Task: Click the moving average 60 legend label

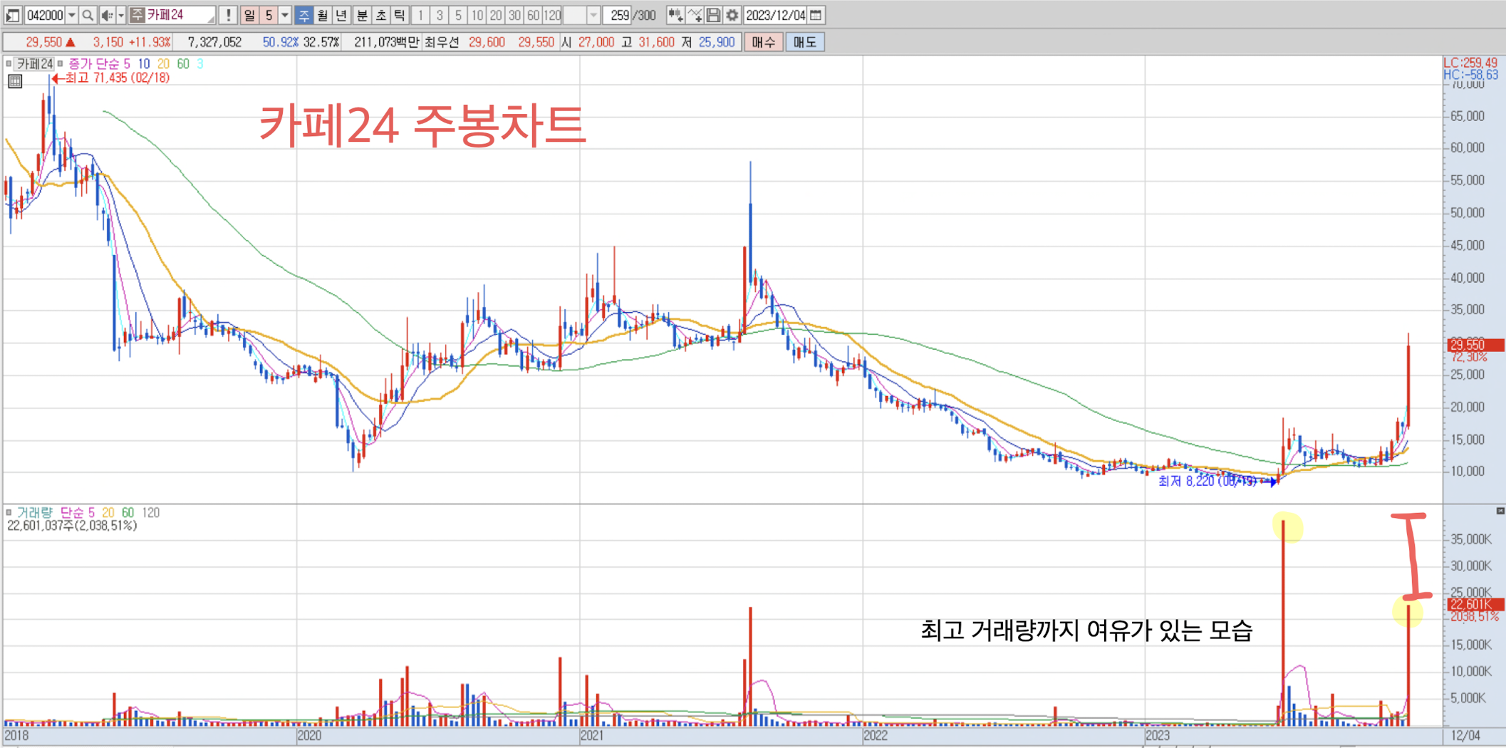Action: pyautogui.click(x=183, y=64)
